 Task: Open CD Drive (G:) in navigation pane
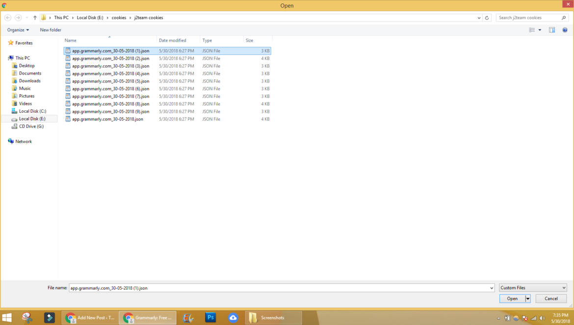31,126
